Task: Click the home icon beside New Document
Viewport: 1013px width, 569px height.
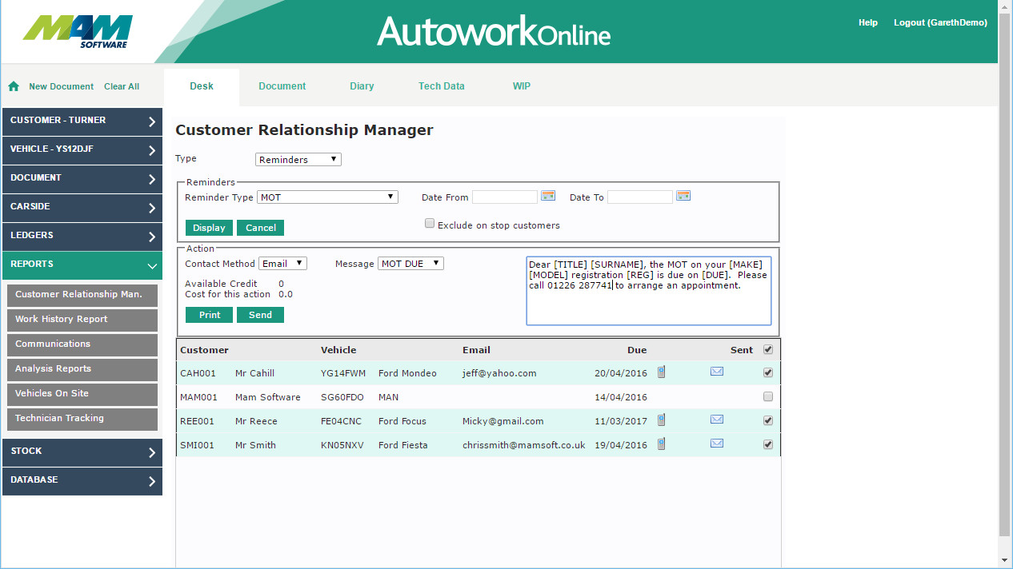Action: (x=14, y=86)
